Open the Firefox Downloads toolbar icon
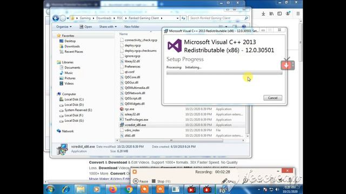Viewport: 346px width, 194px height. (263, 13)
